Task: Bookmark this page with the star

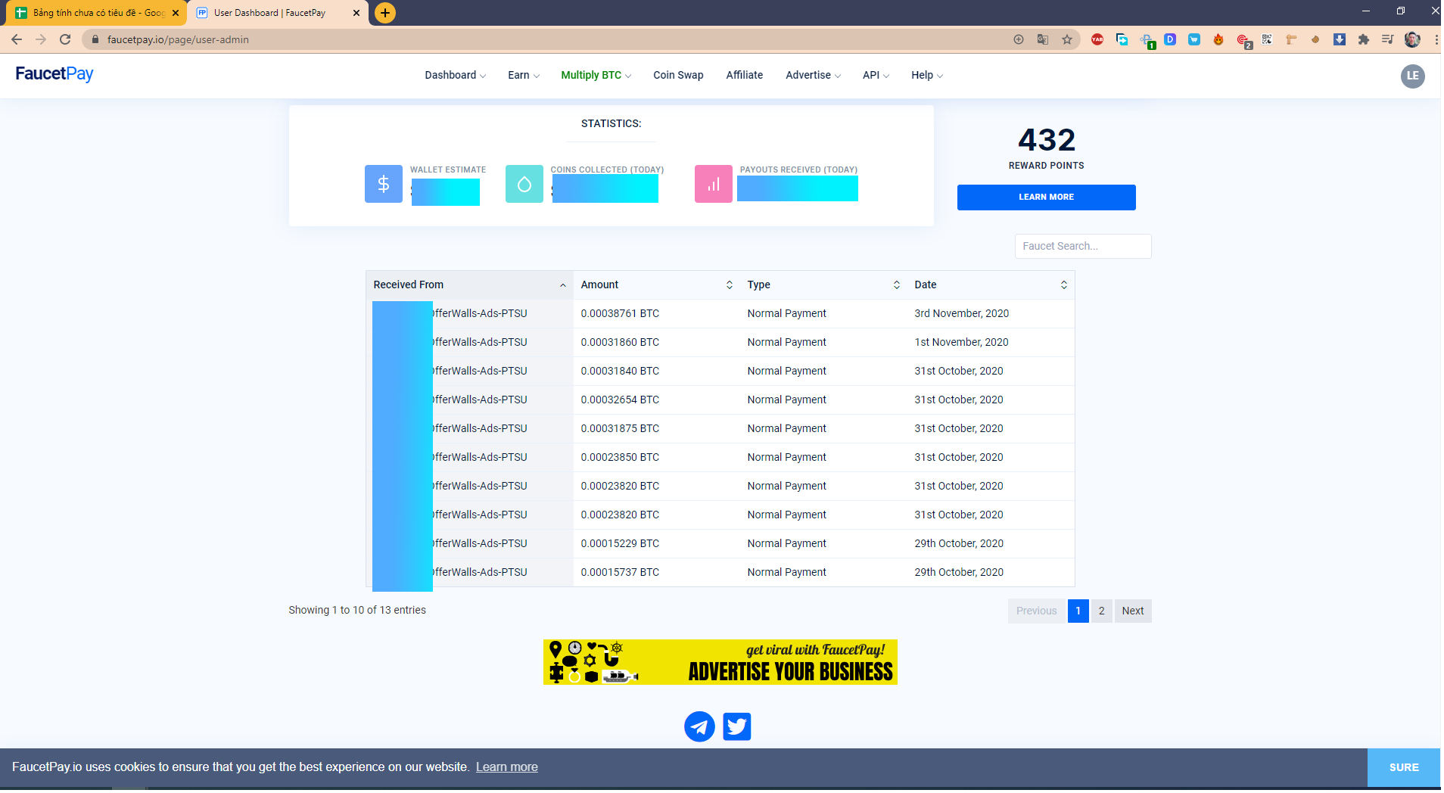Action: (x=1067, y=39)
